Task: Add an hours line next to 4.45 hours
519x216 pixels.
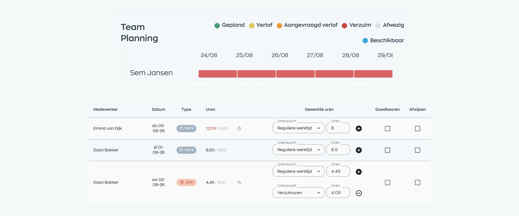Action: tap(359, 172)
